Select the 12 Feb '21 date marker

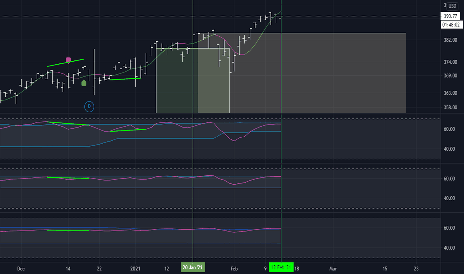[281, 267]
